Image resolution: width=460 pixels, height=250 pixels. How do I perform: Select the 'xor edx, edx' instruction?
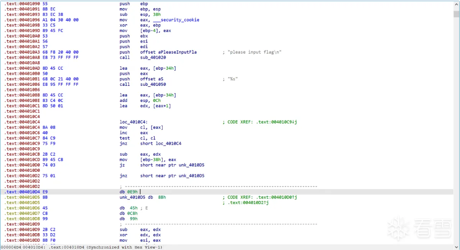click(x=140, y=235)
